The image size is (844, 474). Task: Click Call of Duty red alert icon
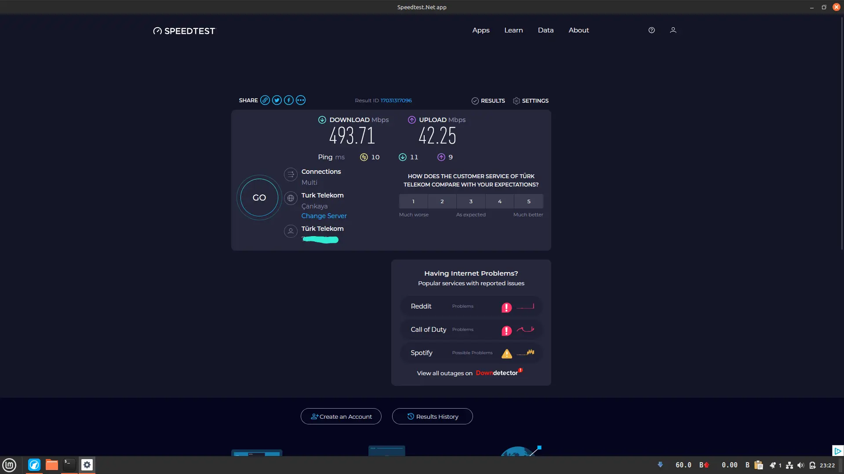(x=506, y=330)
